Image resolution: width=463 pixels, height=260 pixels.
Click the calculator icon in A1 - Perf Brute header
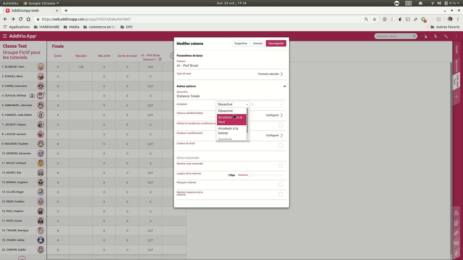pos(160,59)
